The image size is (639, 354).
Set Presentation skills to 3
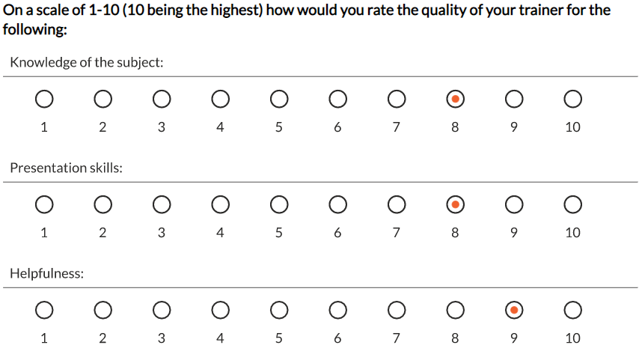(x=162, y=205)
